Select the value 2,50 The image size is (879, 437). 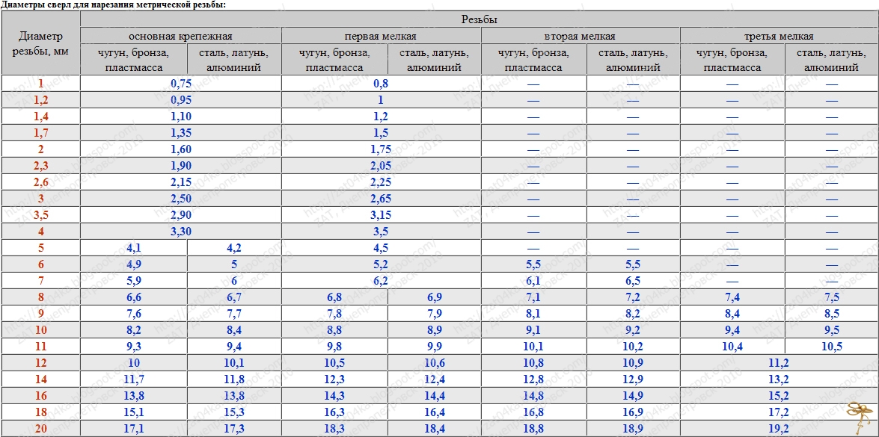[180, 199]
